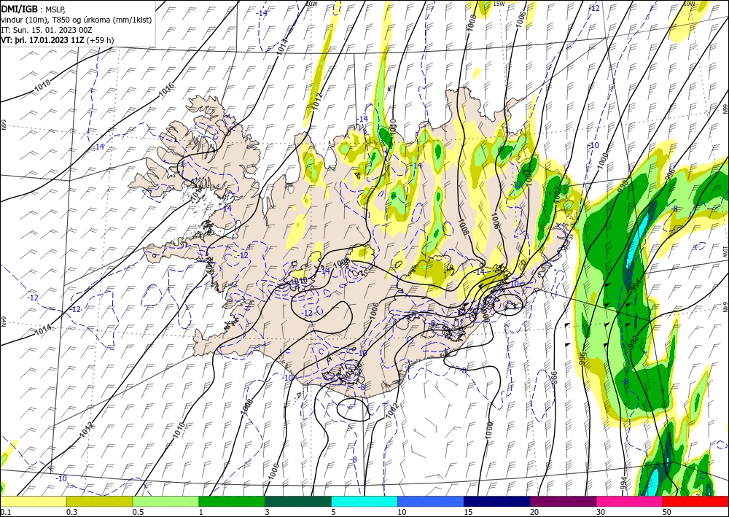The image size is (729, 517).
Task: Click the '15W' longitude label at top
Action: [499, 4]
